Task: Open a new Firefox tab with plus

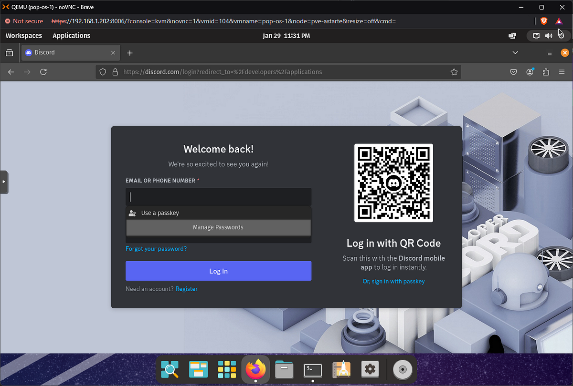Action: (130, 52)
